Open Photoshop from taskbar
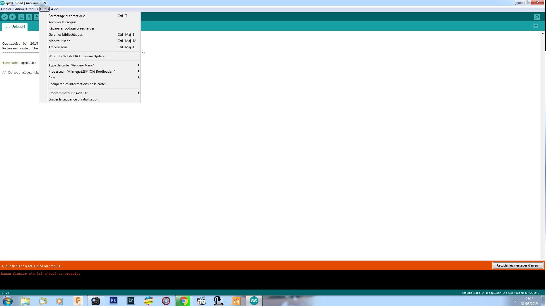 113,301
